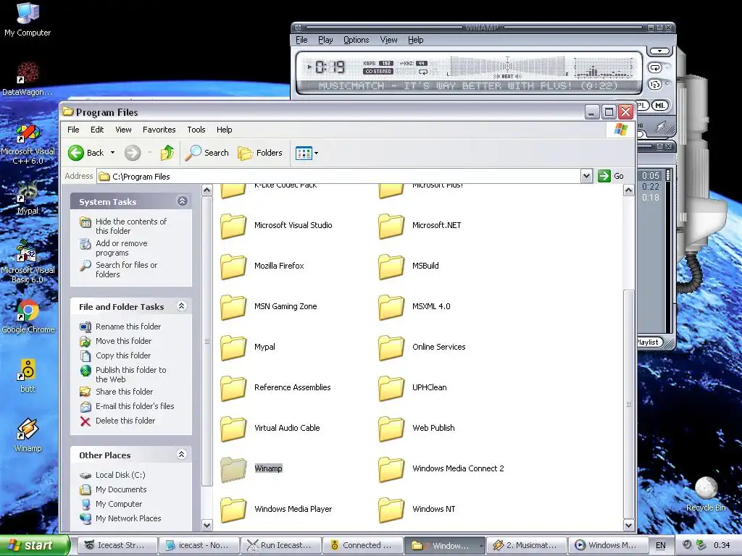Open the Winamp Options menu
This screenshot has height=556, width=742.
(x=356, y=40)
